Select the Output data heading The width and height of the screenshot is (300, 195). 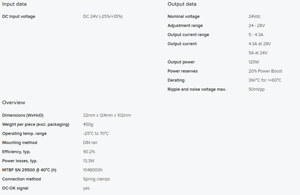182,4
